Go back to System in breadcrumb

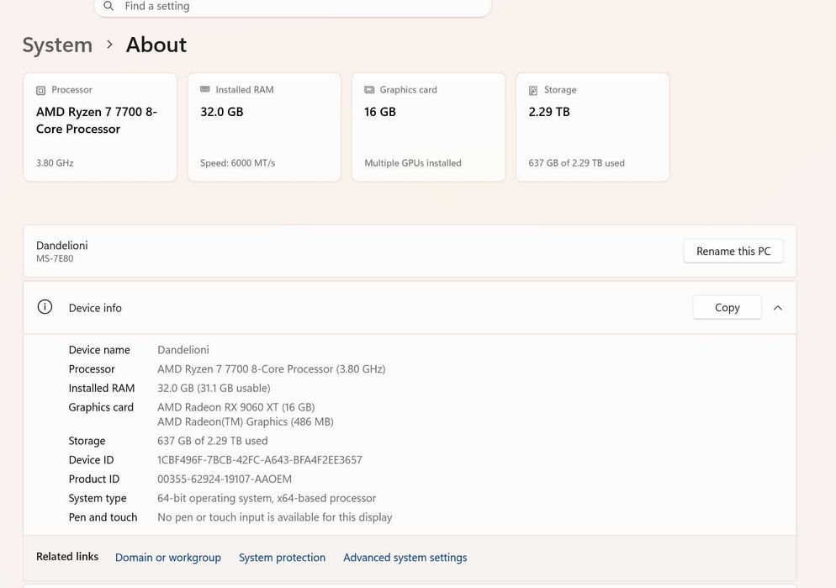tap(57, 45)
